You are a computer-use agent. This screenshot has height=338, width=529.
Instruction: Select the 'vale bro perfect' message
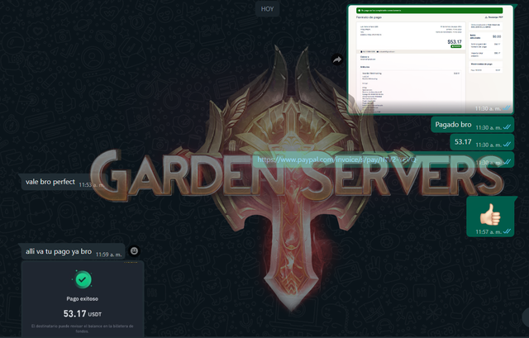[x=63, y=182]
